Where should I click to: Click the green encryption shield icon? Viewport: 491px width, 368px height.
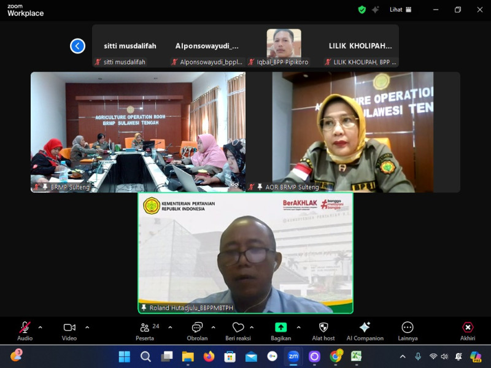click(x=362, y=10)
